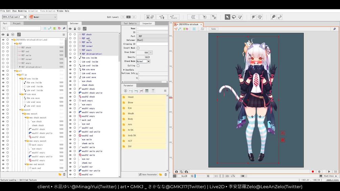Click the Part palette search magnifier icon
The width and height of the screenshot is (340, 191).
click(4, 28)
